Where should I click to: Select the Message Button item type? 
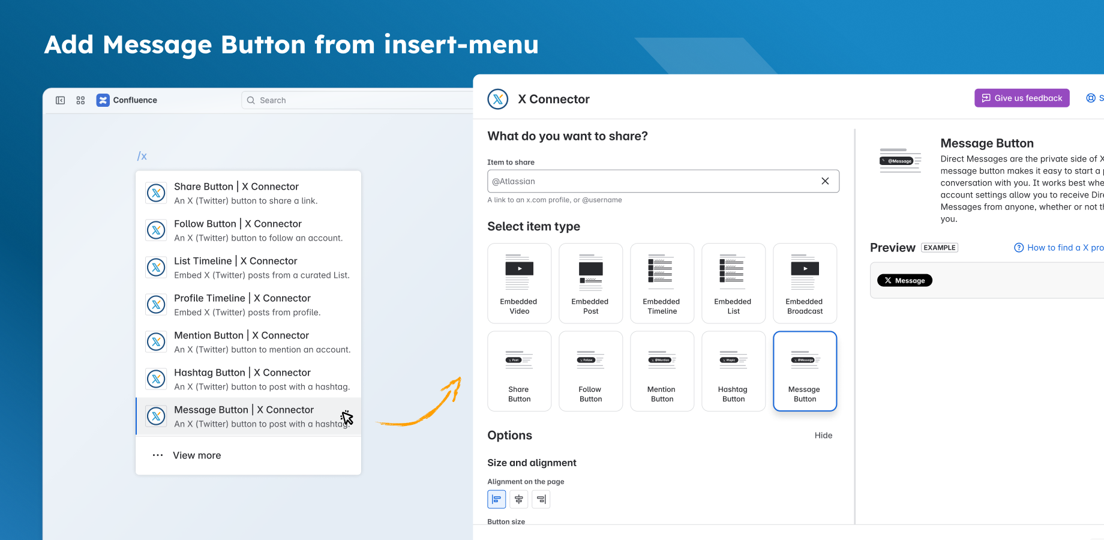805,371
